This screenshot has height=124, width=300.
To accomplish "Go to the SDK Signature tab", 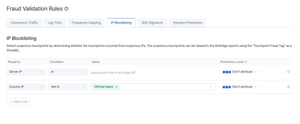I will [152, 23].
